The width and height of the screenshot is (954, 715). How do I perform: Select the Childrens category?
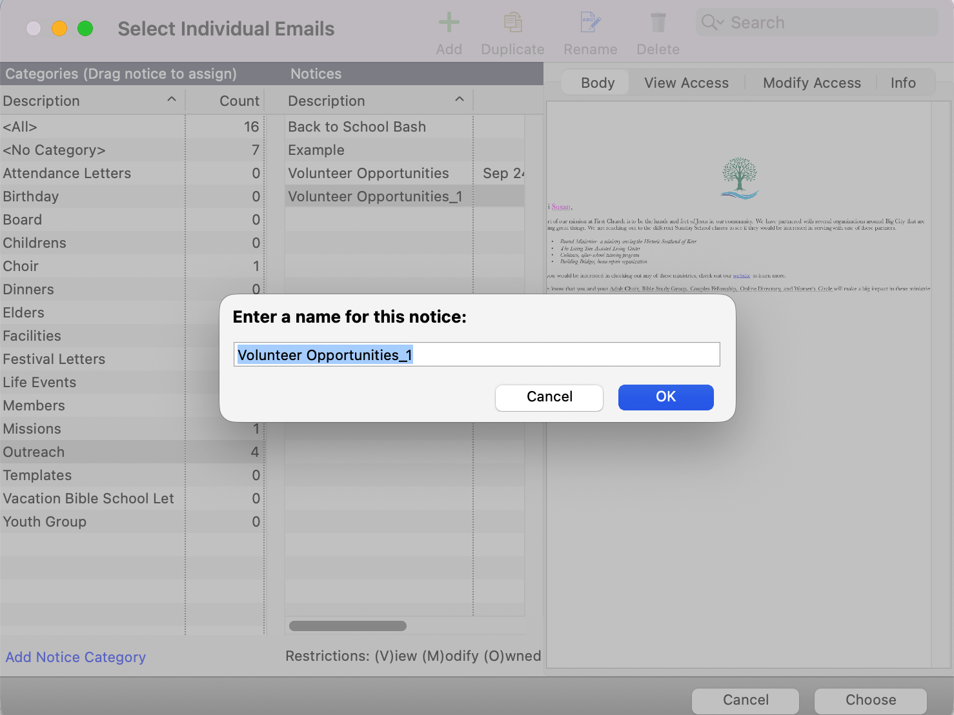pos(132,243)
